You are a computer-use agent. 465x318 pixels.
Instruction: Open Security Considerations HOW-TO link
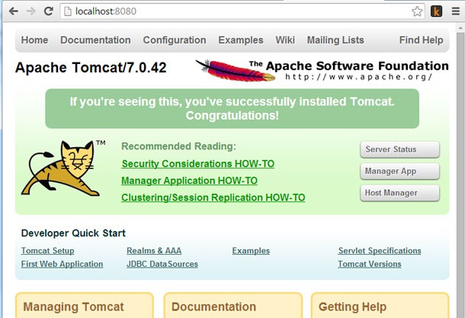click(198, 164)
